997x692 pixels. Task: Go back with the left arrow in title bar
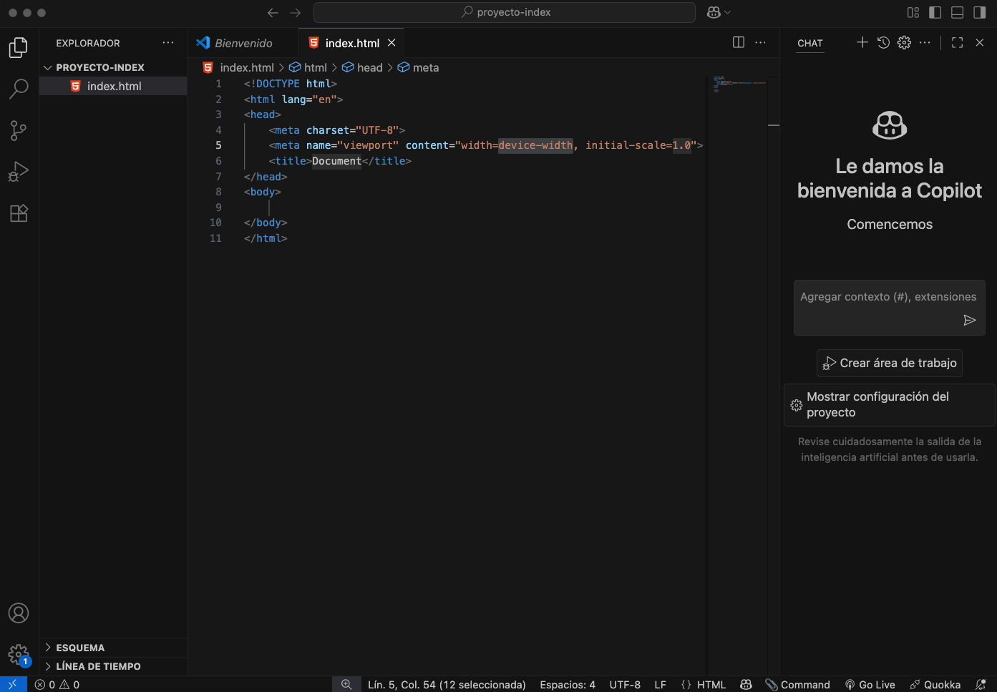coord(272,12)
